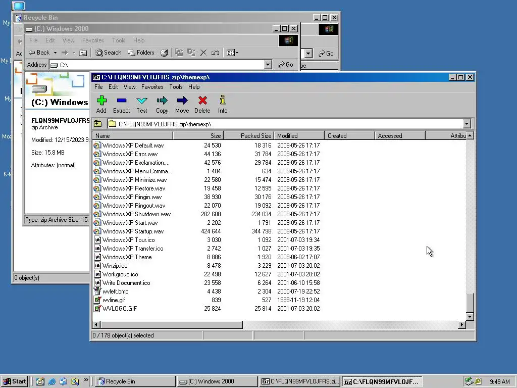Viewport: 517px width, 388px height.
Task: Open the File menu in 7-Zip
Action: click(x=98, y=87)
